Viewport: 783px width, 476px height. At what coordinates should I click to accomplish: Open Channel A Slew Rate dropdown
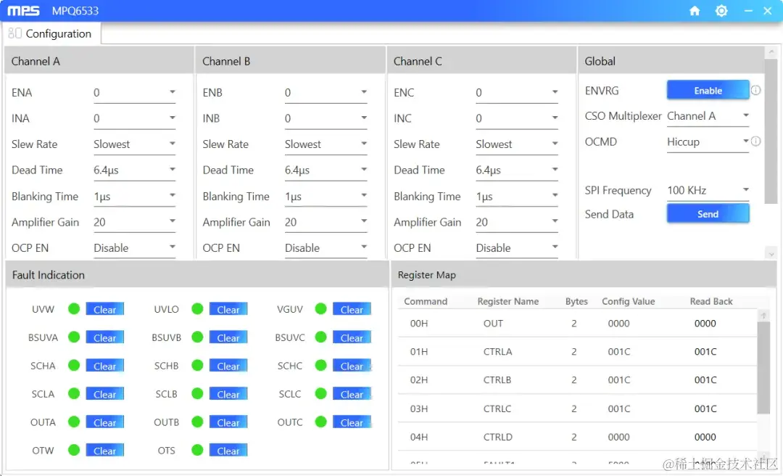tap(134, 144)
